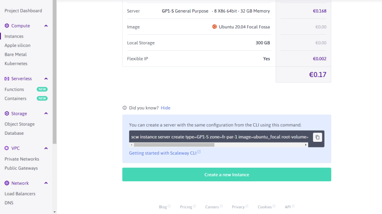Copy the CLI command with clipboard icon
Image resolution: width=382 pixels, height=214 pixels.
317,137
